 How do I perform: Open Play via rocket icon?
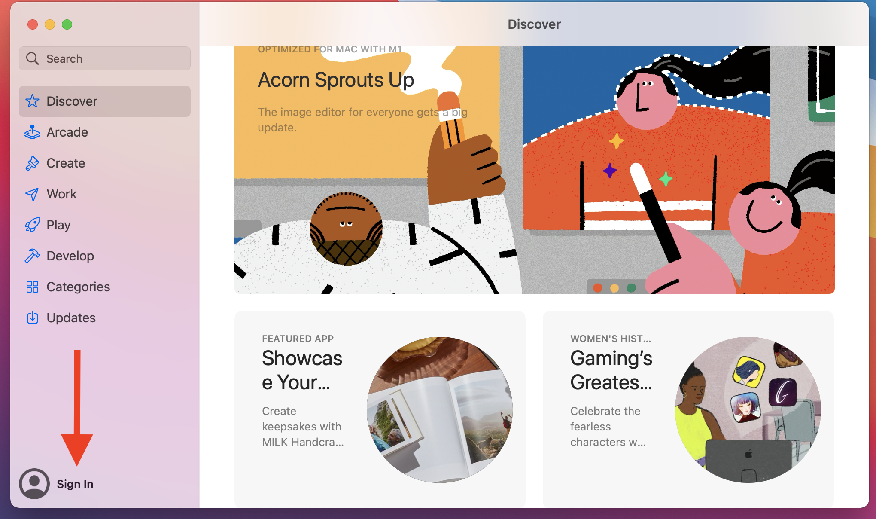(32, 225)
